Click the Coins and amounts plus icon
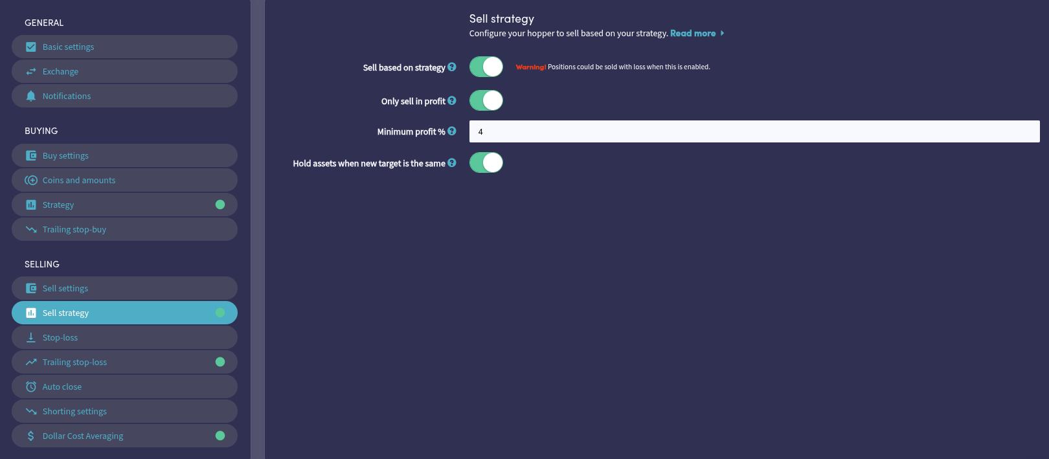This screenshot has width=1049, height=459. coord(31,181)
